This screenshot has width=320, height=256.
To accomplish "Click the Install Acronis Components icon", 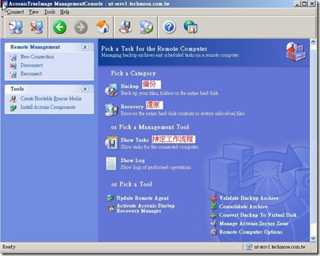I will pos(13,108).
